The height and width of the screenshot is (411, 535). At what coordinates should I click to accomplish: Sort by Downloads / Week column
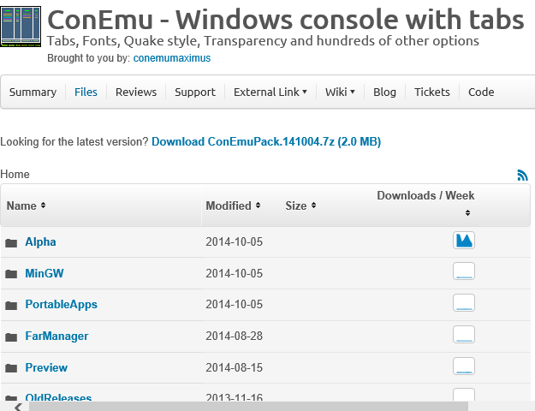425,204
